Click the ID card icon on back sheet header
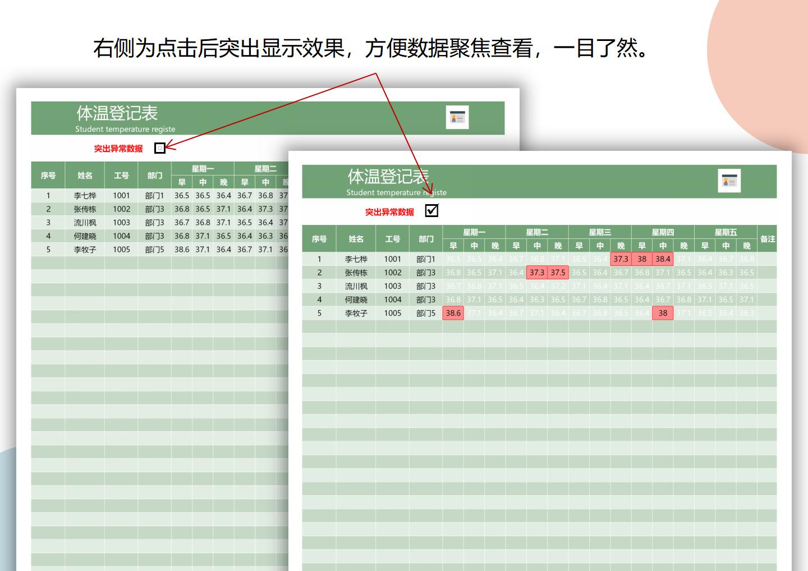The width and height of the screenshot is (808, 571). point(457,117)
